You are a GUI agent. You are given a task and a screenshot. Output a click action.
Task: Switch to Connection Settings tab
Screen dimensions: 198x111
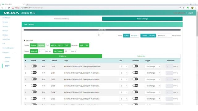coord(62,19)
